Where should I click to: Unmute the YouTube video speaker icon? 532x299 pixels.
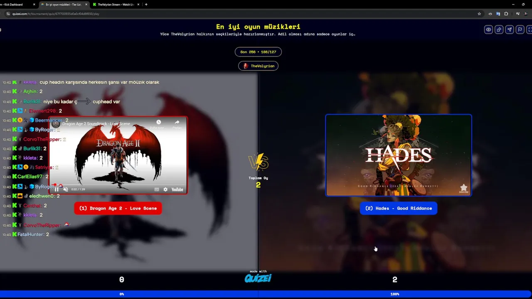(x=66, y=189)
